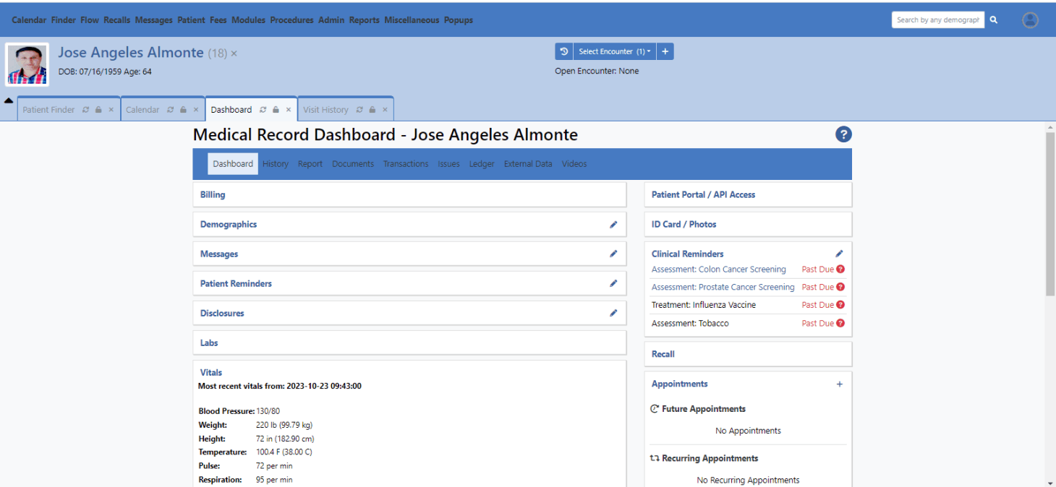Expand the Labs panel
This screenshot has width=1056, height=487.
pos(209,342)
